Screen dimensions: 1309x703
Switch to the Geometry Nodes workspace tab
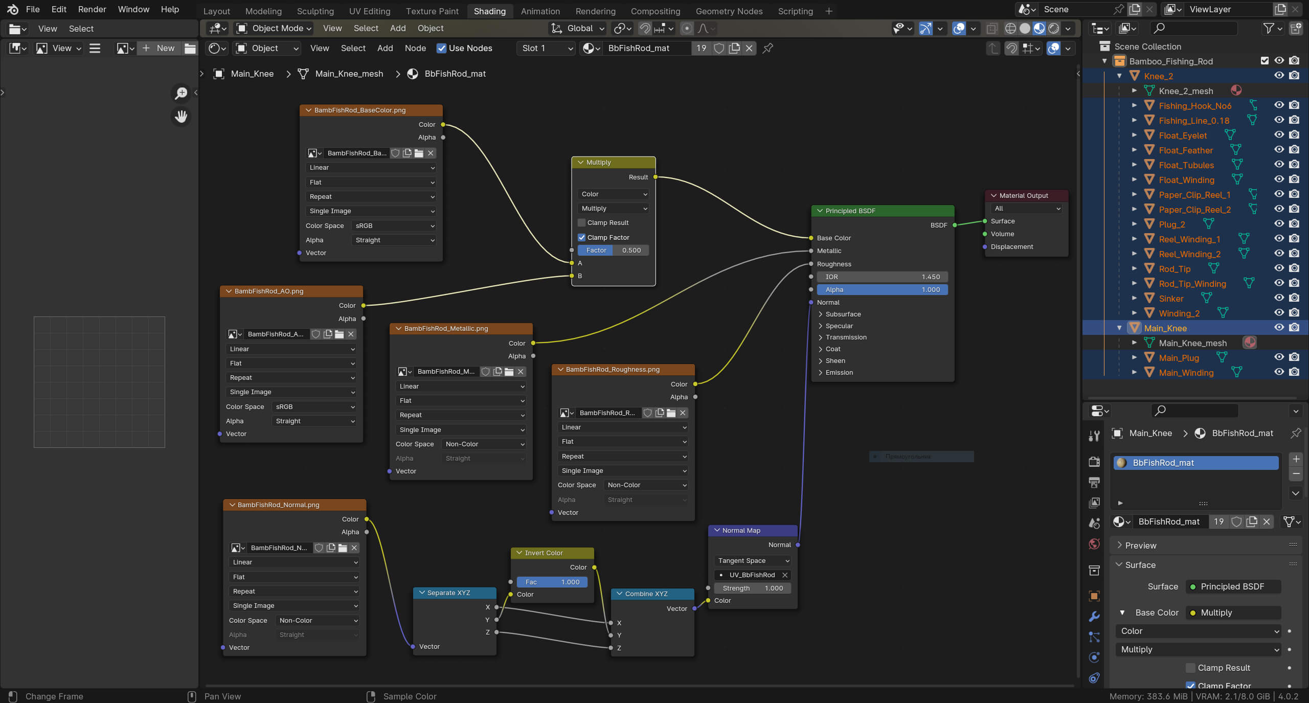[729, 11]
